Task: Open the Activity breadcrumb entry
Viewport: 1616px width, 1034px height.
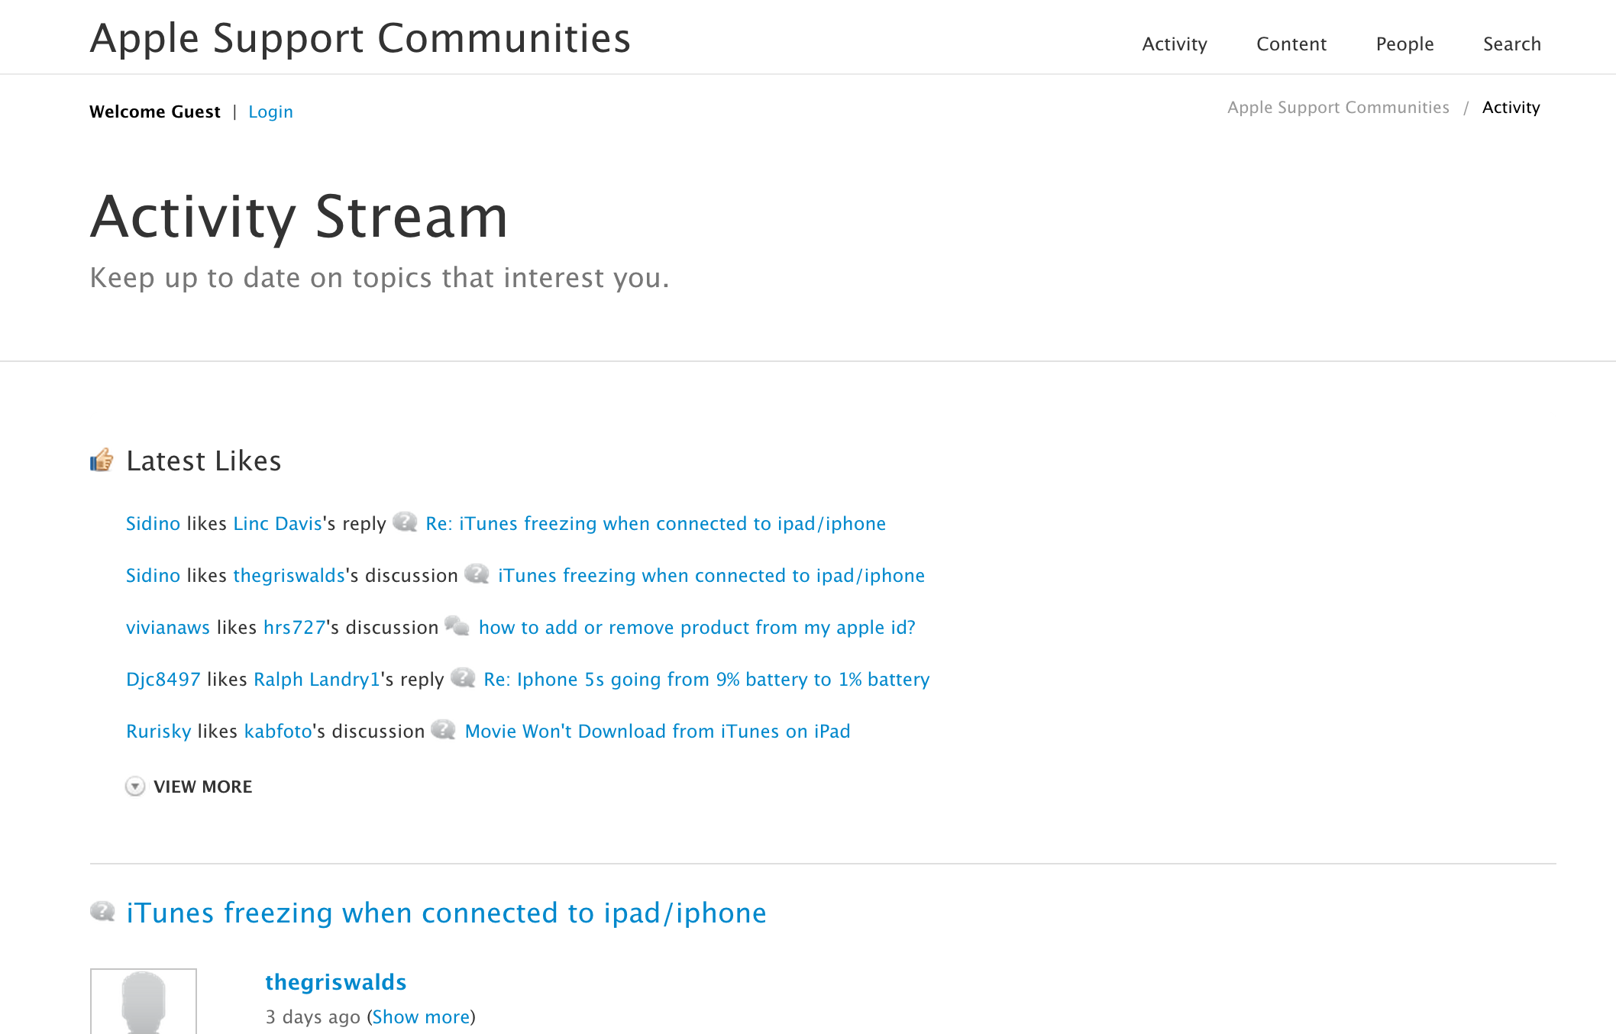Action: (1511, 107)
